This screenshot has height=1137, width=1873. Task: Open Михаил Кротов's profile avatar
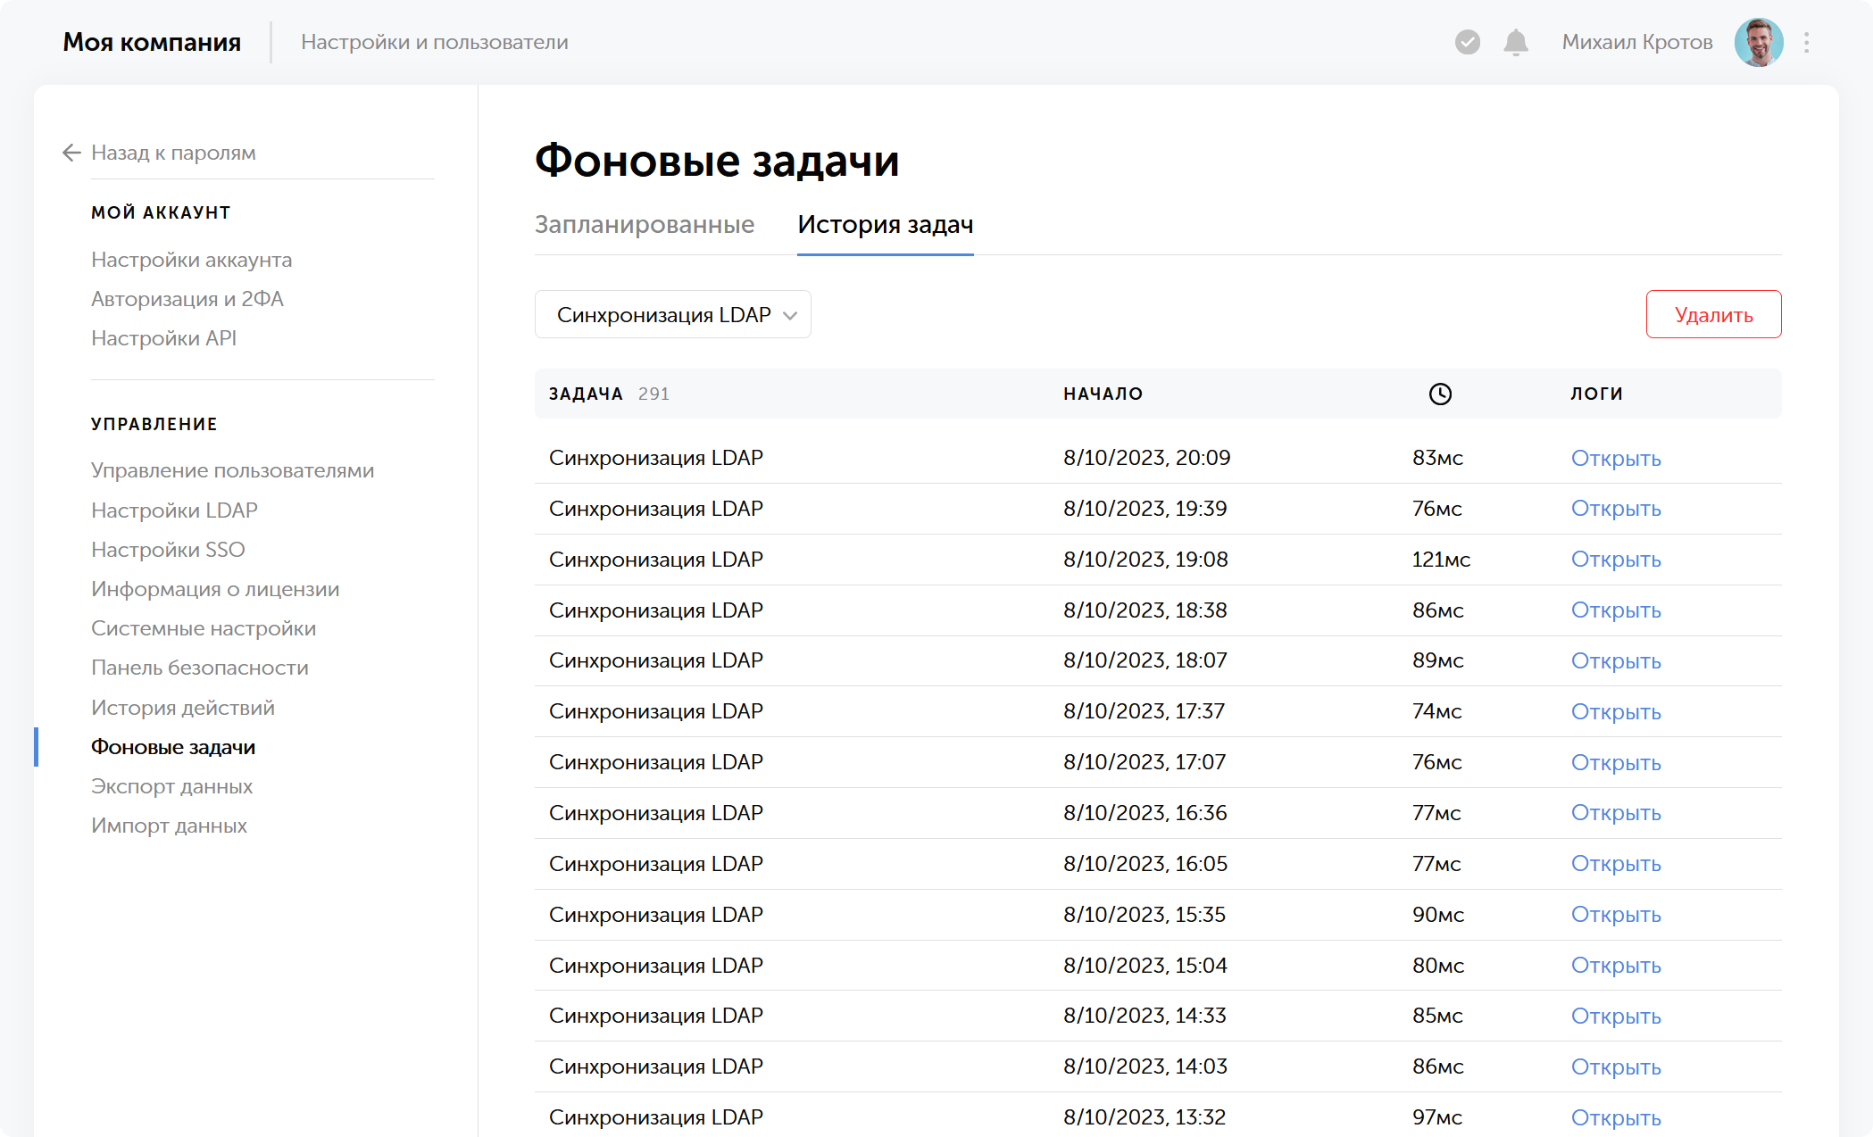click(1758, 41)
